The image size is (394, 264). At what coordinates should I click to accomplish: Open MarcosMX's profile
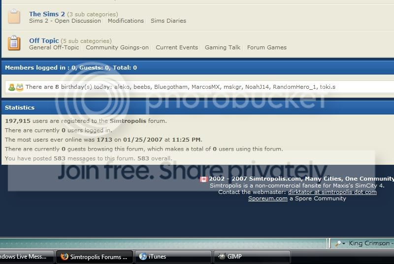click(x=205, y=87)
